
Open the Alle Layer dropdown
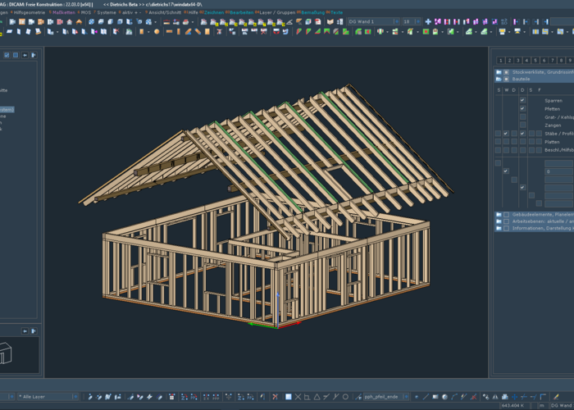point(75,397)
